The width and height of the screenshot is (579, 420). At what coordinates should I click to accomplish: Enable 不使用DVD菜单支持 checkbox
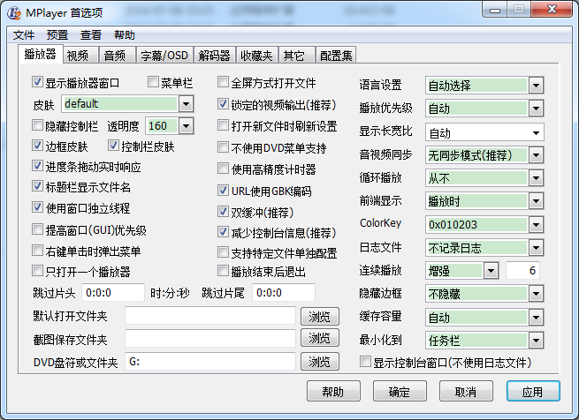[223, 147]
